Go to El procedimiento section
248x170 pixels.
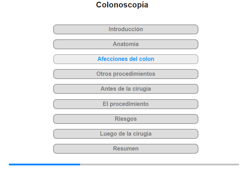pyautogui.click(x=126, y=104)
